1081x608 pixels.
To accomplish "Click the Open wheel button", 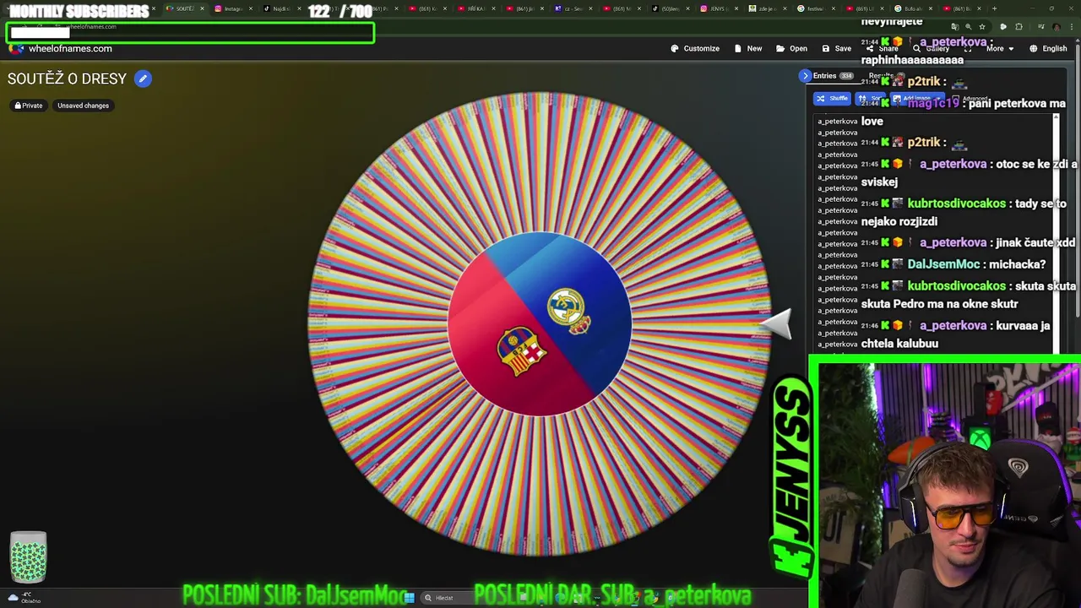I will 792,48.
